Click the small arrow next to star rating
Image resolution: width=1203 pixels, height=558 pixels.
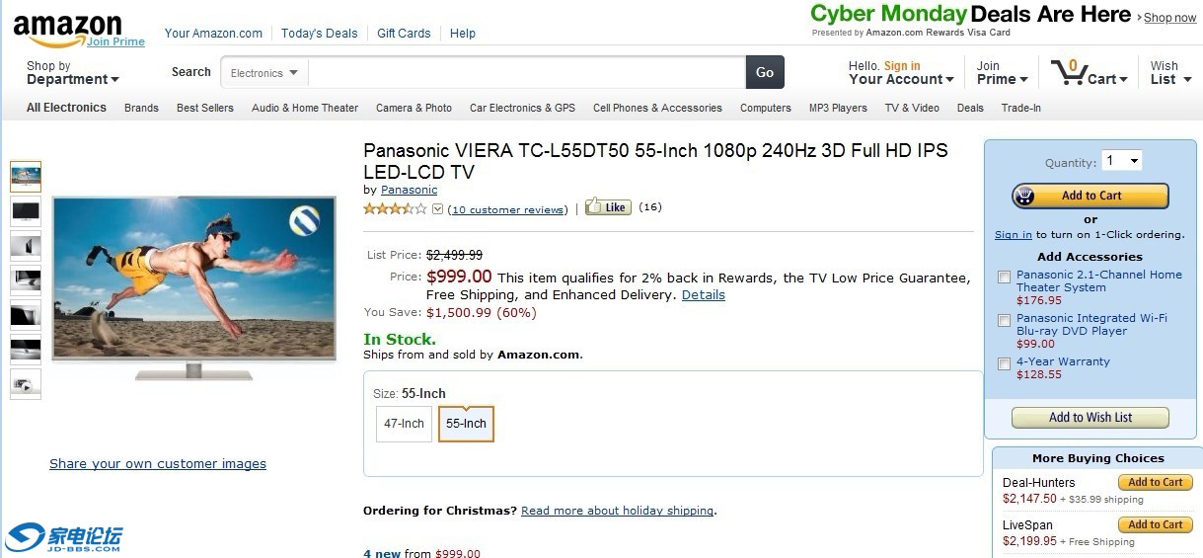click(438, 208)
